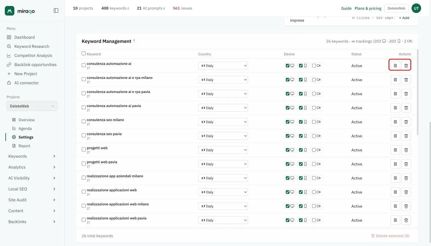Open the Guide link
This screenshot has width=431, height=246.
tap(346, 8)
